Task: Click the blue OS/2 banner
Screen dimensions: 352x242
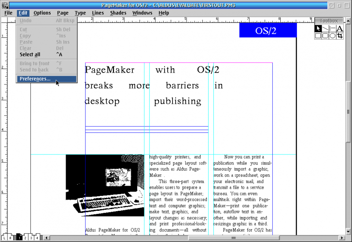Action: pos(268,30)
